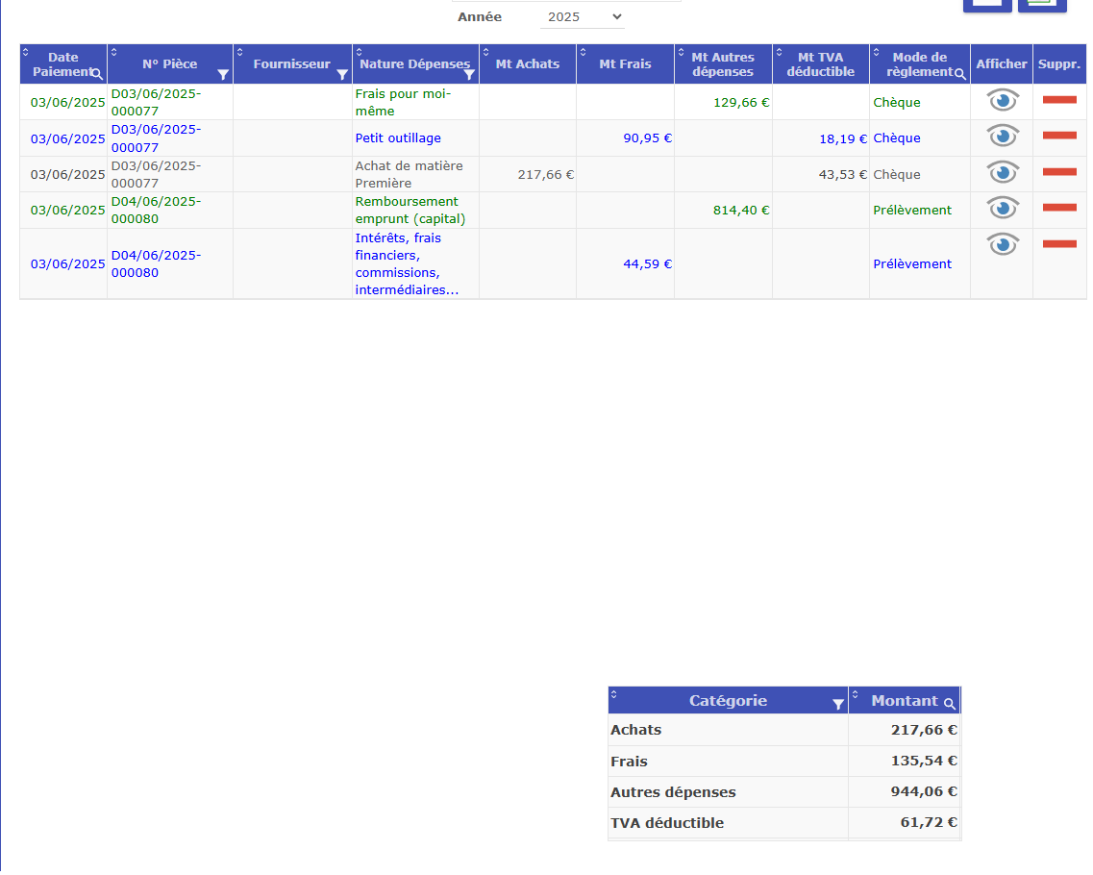Screen dimensions: 1093x875
Task: View the 'Frais pour moi-même' expense row
Action: pyautogui.click(x=1002, y=101)
